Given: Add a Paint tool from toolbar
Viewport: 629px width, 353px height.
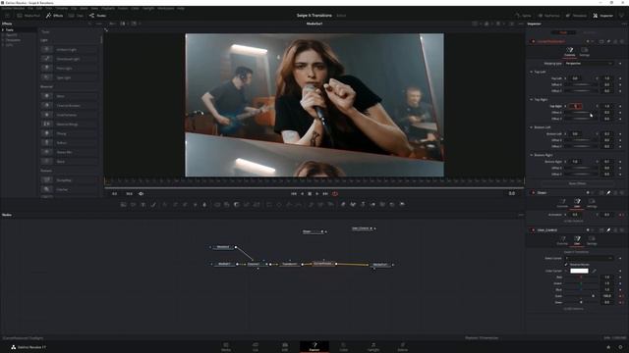Looking at the screenshot, I should (153, 205).
